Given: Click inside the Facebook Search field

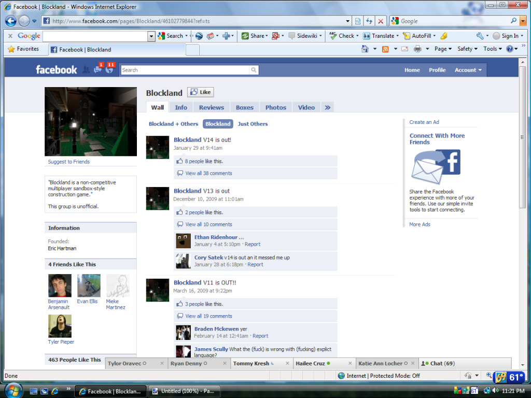Looking at the screenshot, I should (x=185, y=70).
